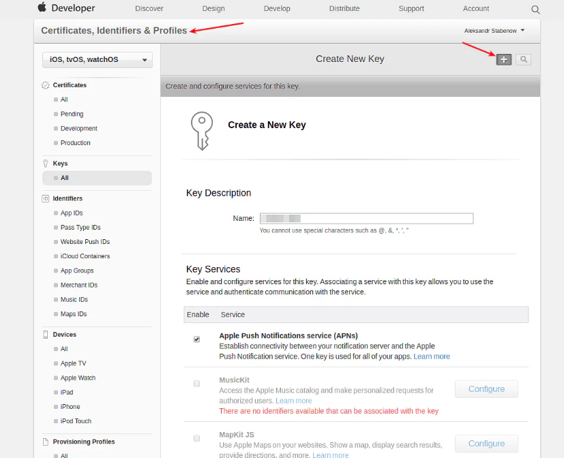Image resolution: width=564 pixels, height=458 pixels.
Task: Open the site search magnifier icon
Action: [x=535, y=10]
